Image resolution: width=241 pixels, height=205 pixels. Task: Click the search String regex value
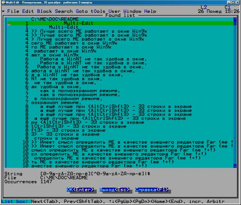pos(95,174)
